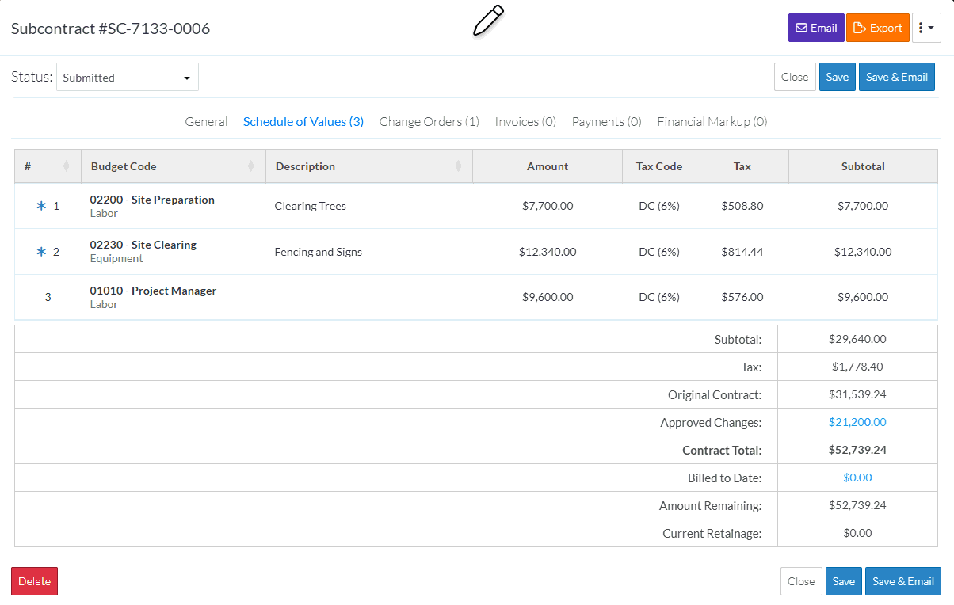The image size is (954, 605).
Task: Click the top Close button
Action: [x=795, y=77]
